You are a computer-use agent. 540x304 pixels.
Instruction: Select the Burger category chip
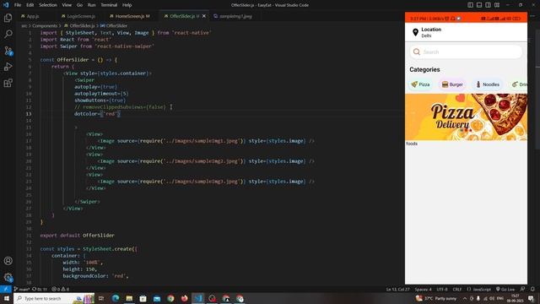452,84
